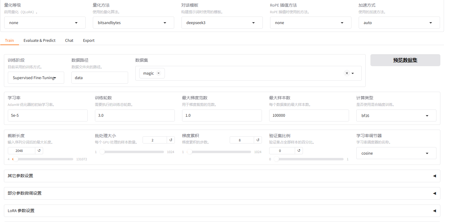Viewport: 450px width, 222px height.
Task: Remove the magic dataset tag
Action: (159, 73)
